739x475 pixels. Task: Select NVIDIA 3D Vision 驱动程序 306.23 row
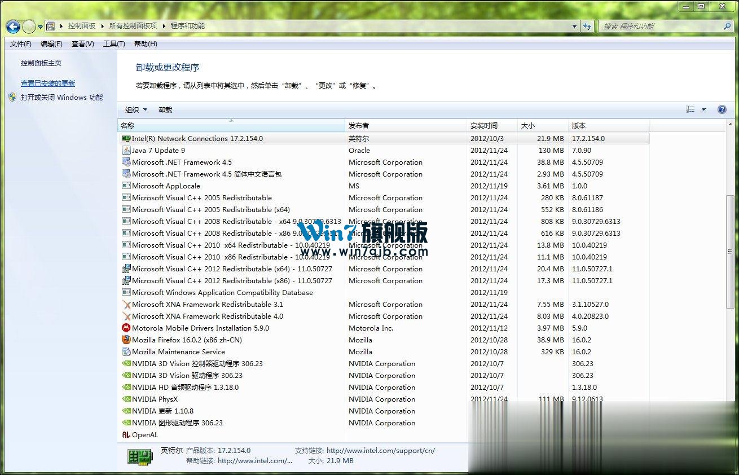click(x=384, y=375)
